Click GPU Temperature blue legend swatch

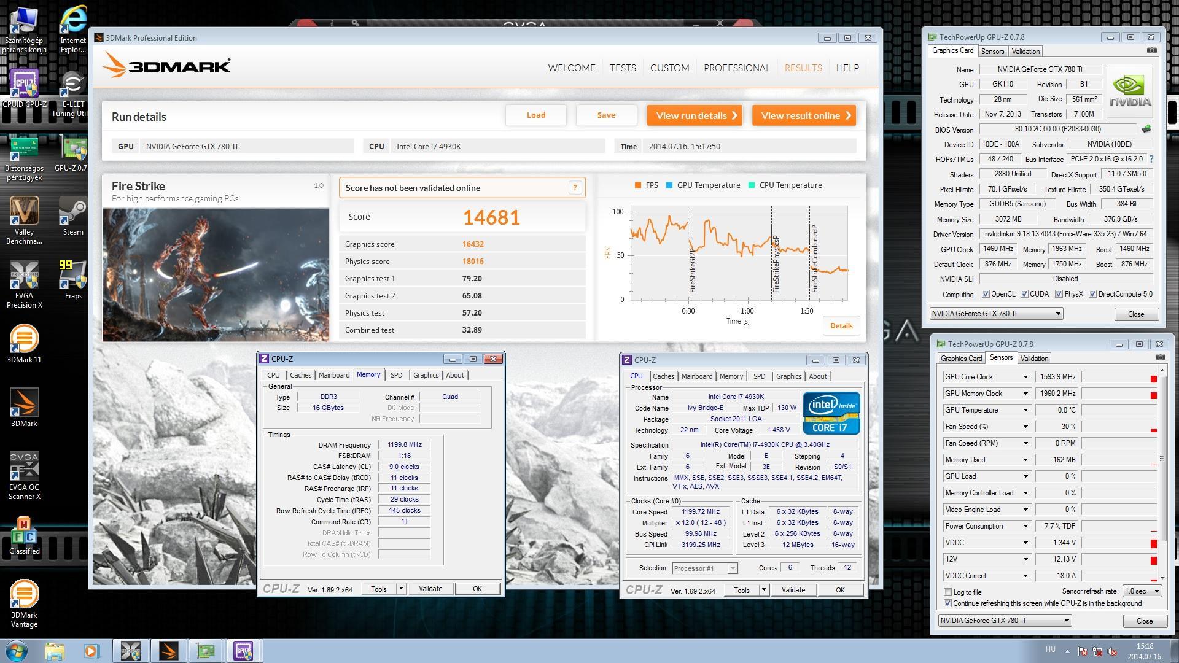670,185
